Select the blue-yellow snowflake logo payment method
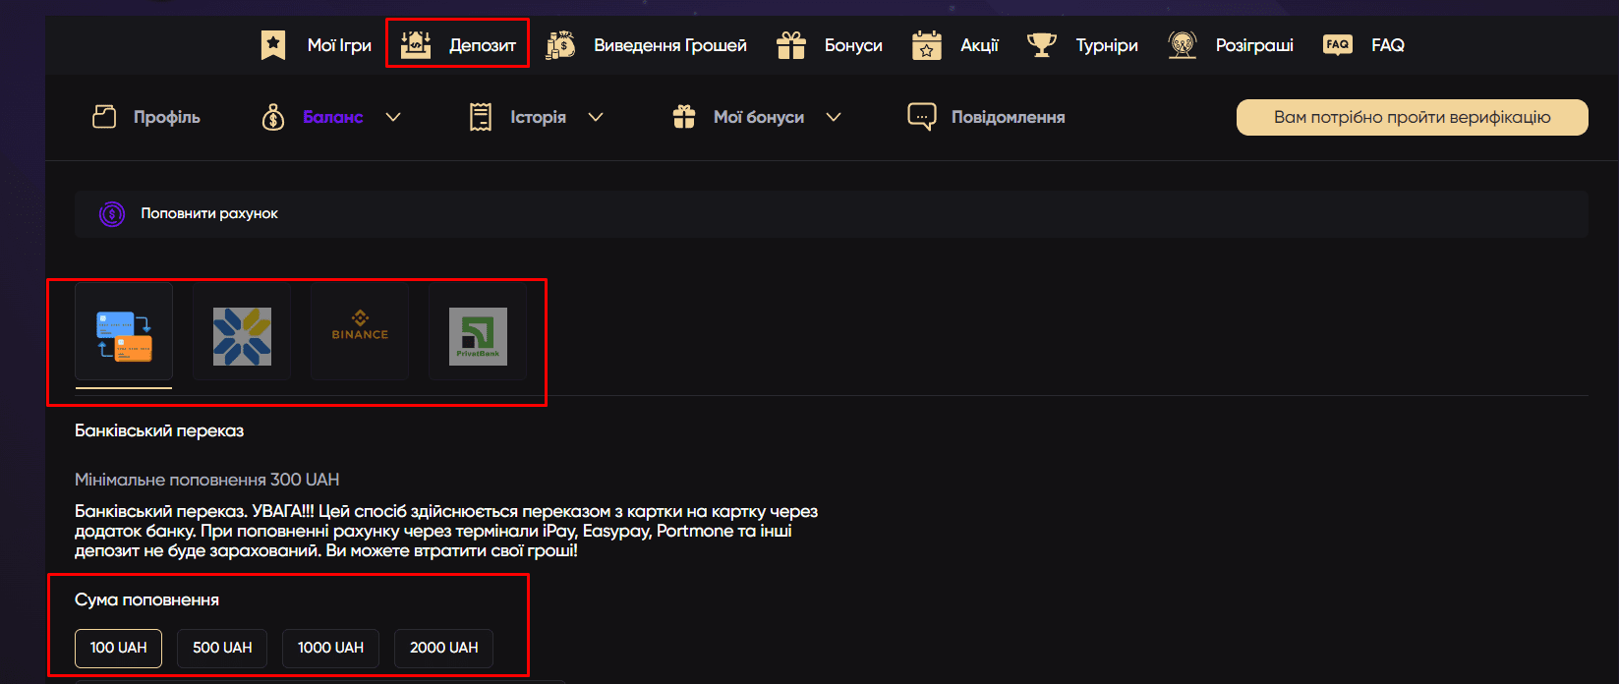The height and width of the screenshot is (684, 1619). pyautogui.click(x=242, y=331)
